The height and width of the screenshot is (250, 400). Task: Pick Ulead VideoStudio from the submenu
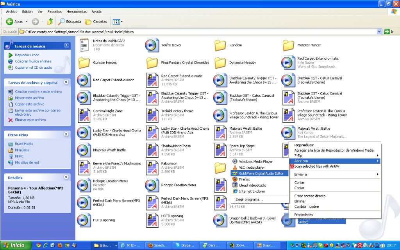coord(252,185)
